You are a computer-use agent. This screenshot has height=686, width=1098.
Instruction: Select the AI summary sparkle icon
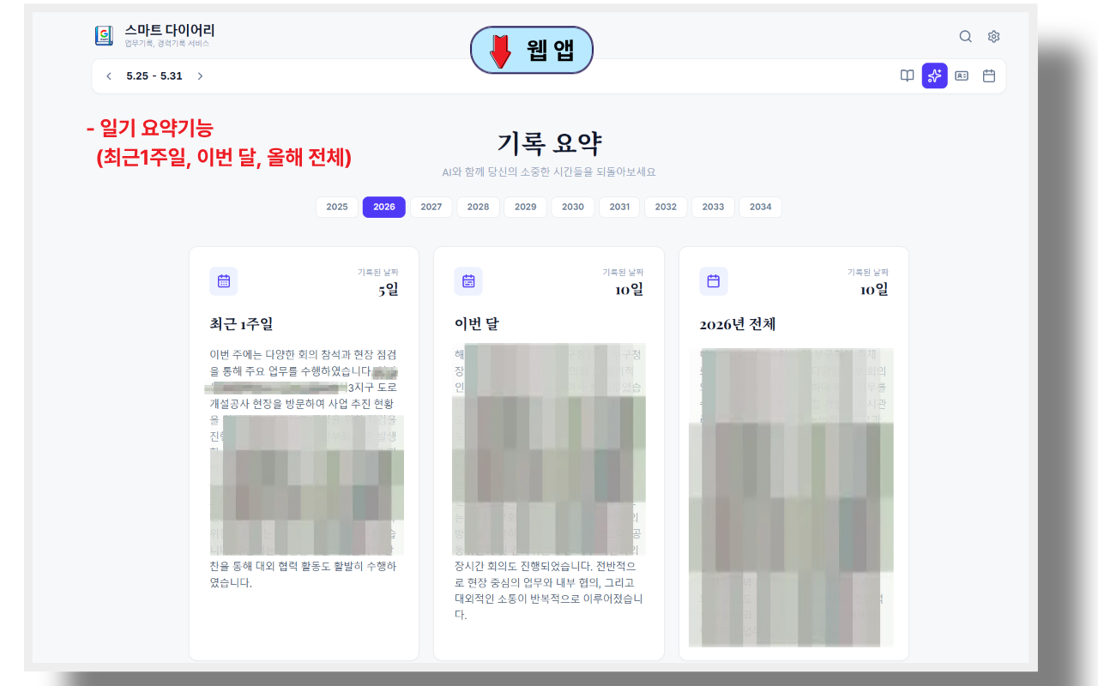coord(934,75)
